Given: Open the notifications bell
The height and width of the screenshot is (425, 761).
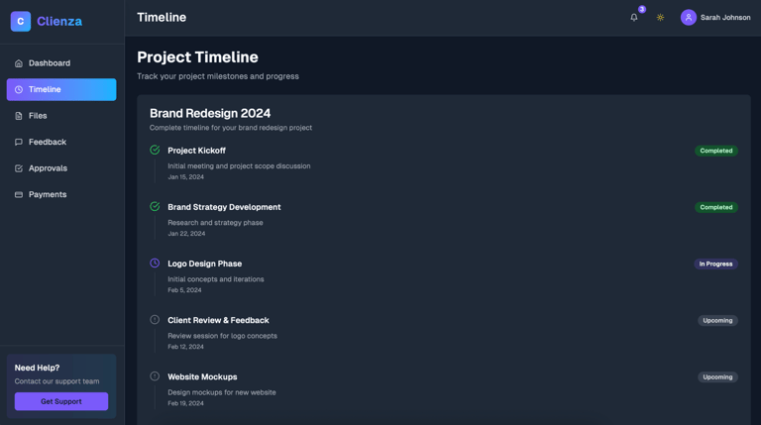Looking at the screenshot, I should point(634,18).
